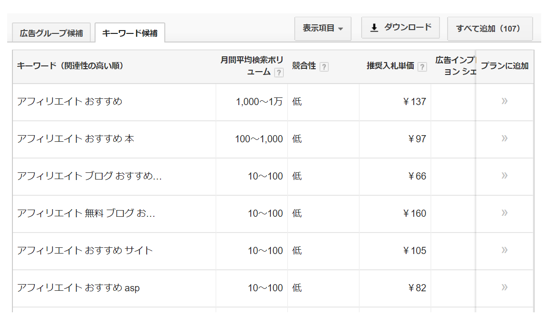Click search volume 1,000～1万
546x329 pixels.
point(259,102)
